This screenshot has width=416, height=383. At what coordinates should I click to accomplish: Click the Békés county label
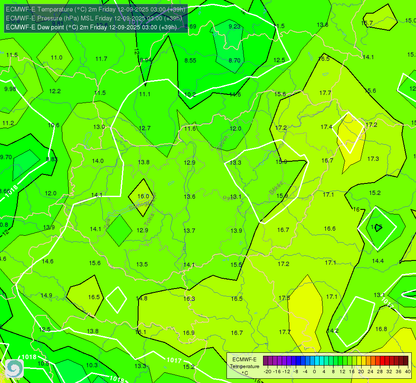point(276,188)
